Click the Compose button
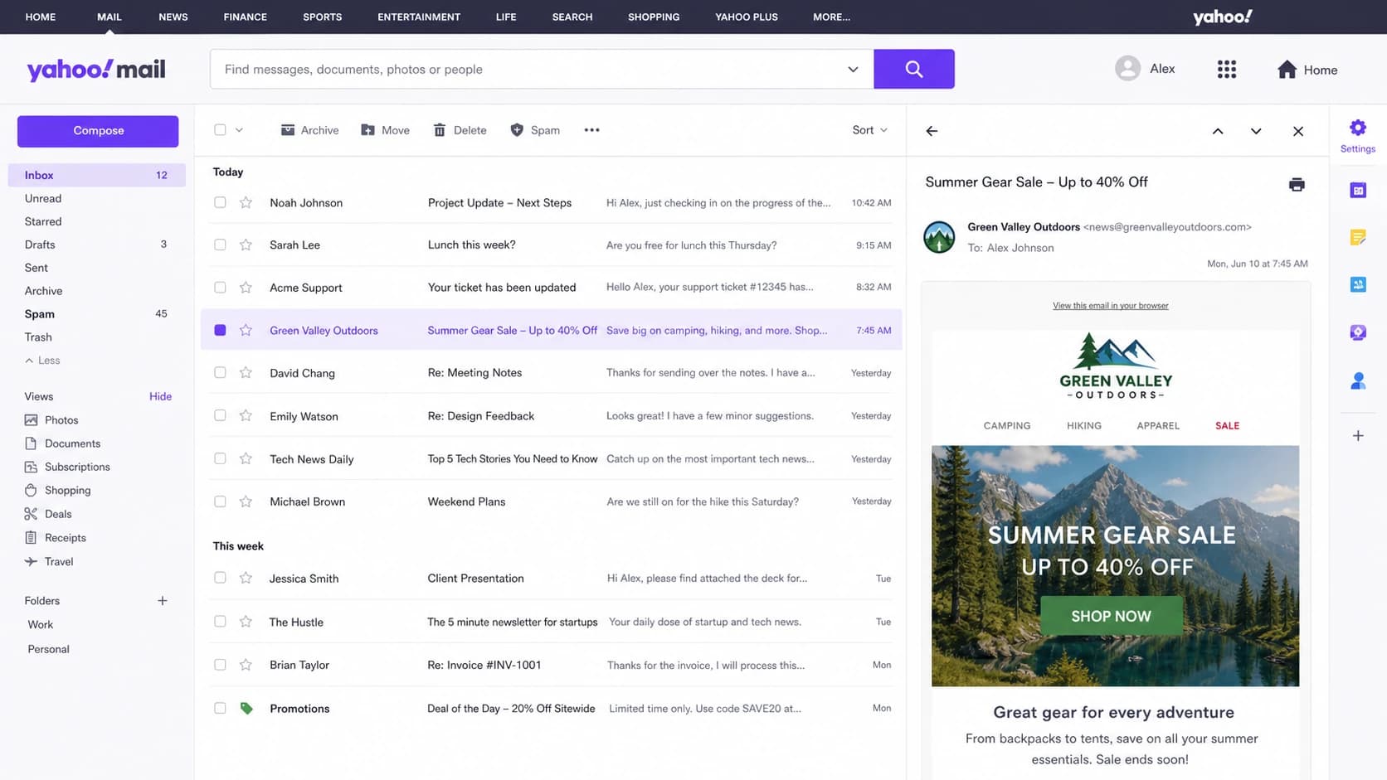Screen dimensions: 1387x780 (x=98, y=131)
